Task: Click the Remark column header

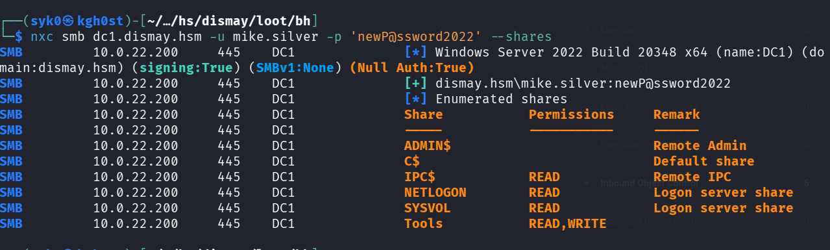Action: pos(677,115)
